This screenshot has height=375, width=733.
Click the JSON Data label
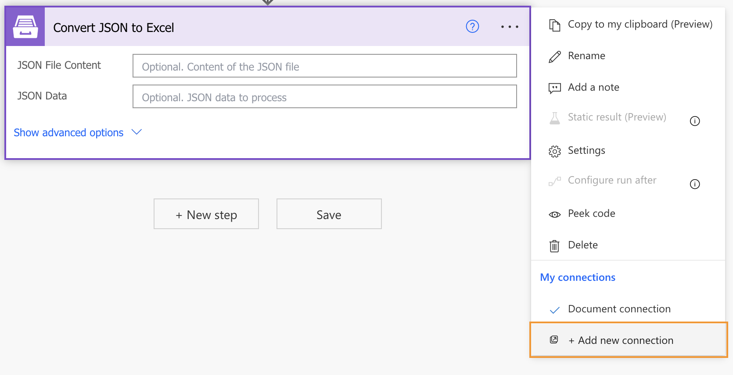tap(42, 96)
